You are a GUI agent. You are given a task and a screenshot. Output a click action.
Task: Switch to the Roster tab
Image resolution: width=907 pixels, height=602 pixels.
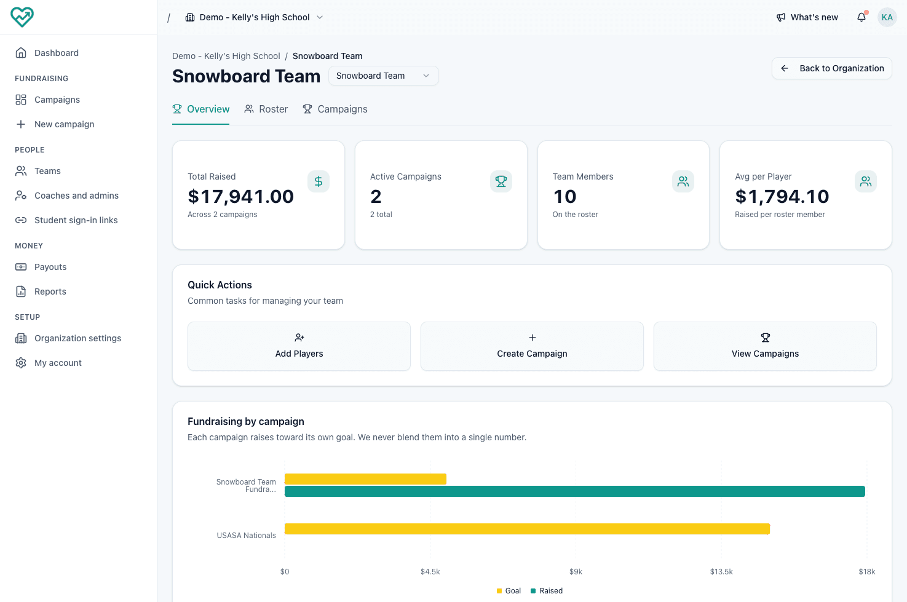coord(266,109)
